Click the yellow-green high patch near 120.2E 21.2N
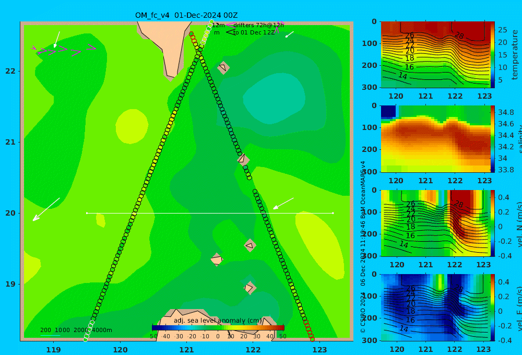522x355 pixels. [132, 126]
